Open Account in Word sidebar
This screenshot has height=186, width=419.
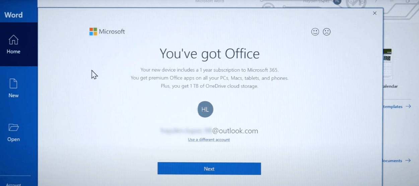pyautogui.click(x=13, y=184)
